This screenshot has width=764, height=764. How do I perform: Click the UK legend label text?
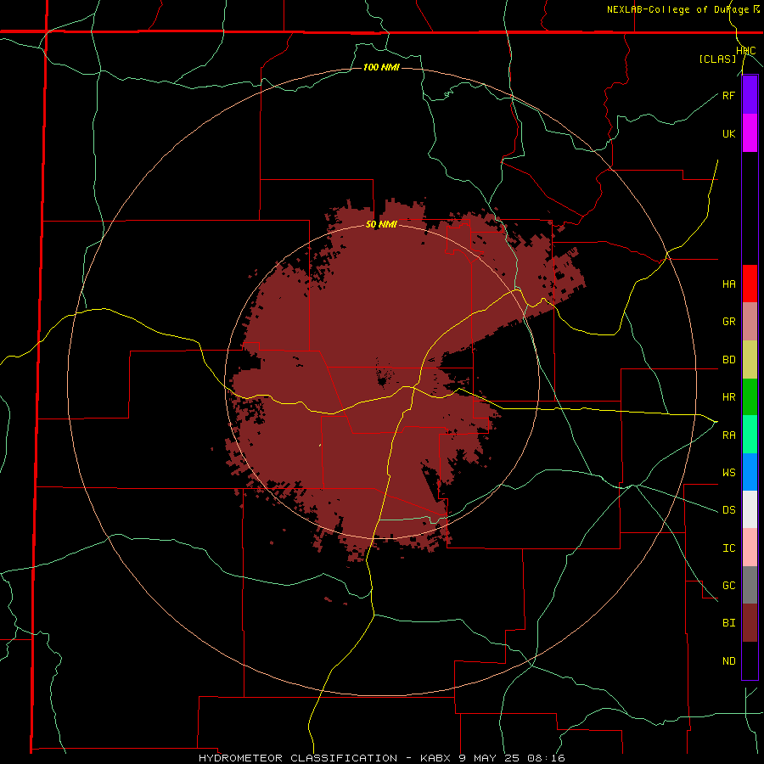click(x=728, y=133)
